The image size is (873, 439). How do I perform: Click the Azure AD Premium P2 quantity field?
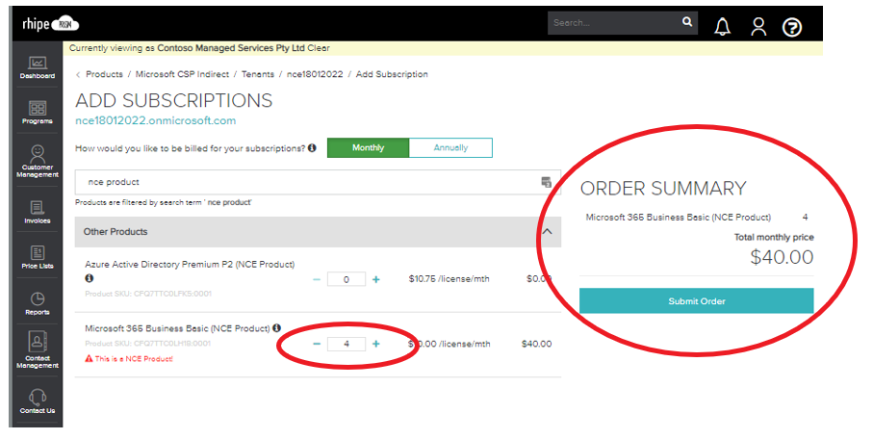(347, 279)
